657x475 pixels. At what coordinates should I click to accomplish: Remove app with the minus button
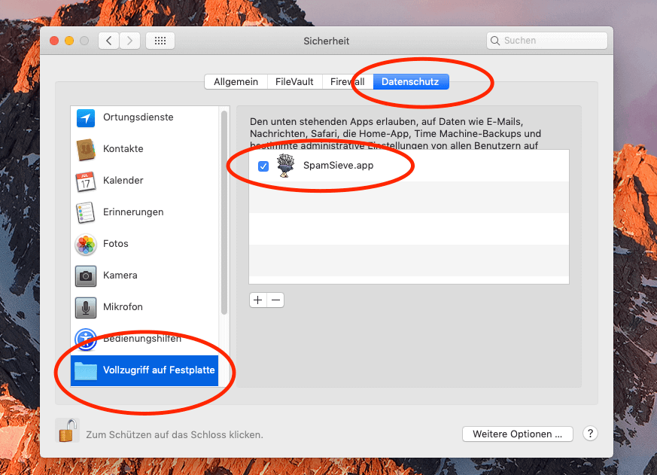tap(276, 300)
